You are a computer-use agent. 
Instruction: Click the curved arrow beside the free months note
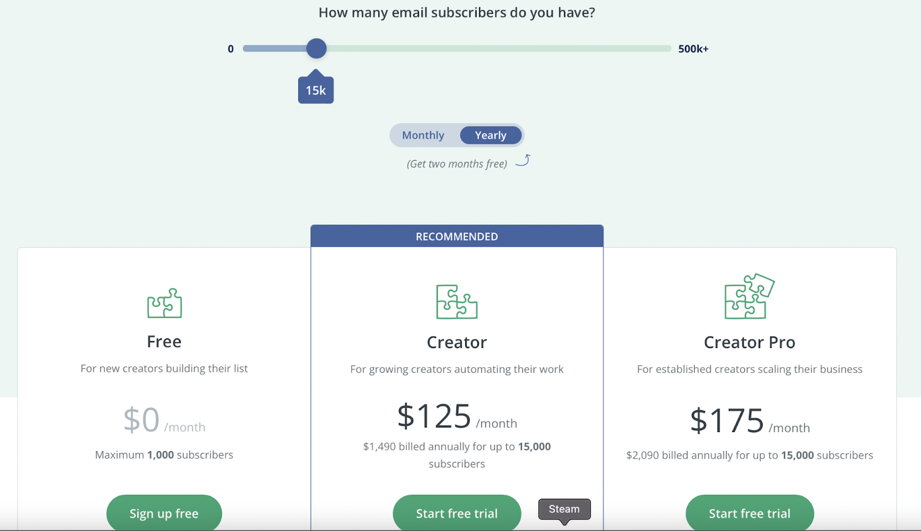[523, 162]
